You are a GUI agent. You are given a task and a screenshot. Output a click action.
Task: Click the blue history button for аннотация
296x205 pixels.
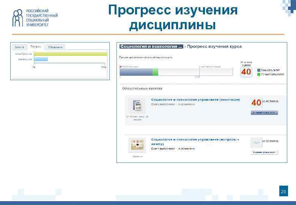[264, 113]
